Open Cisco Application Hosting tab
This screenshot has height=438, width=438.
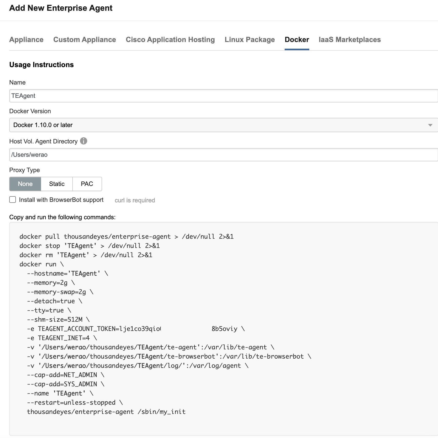coord(170,40)
